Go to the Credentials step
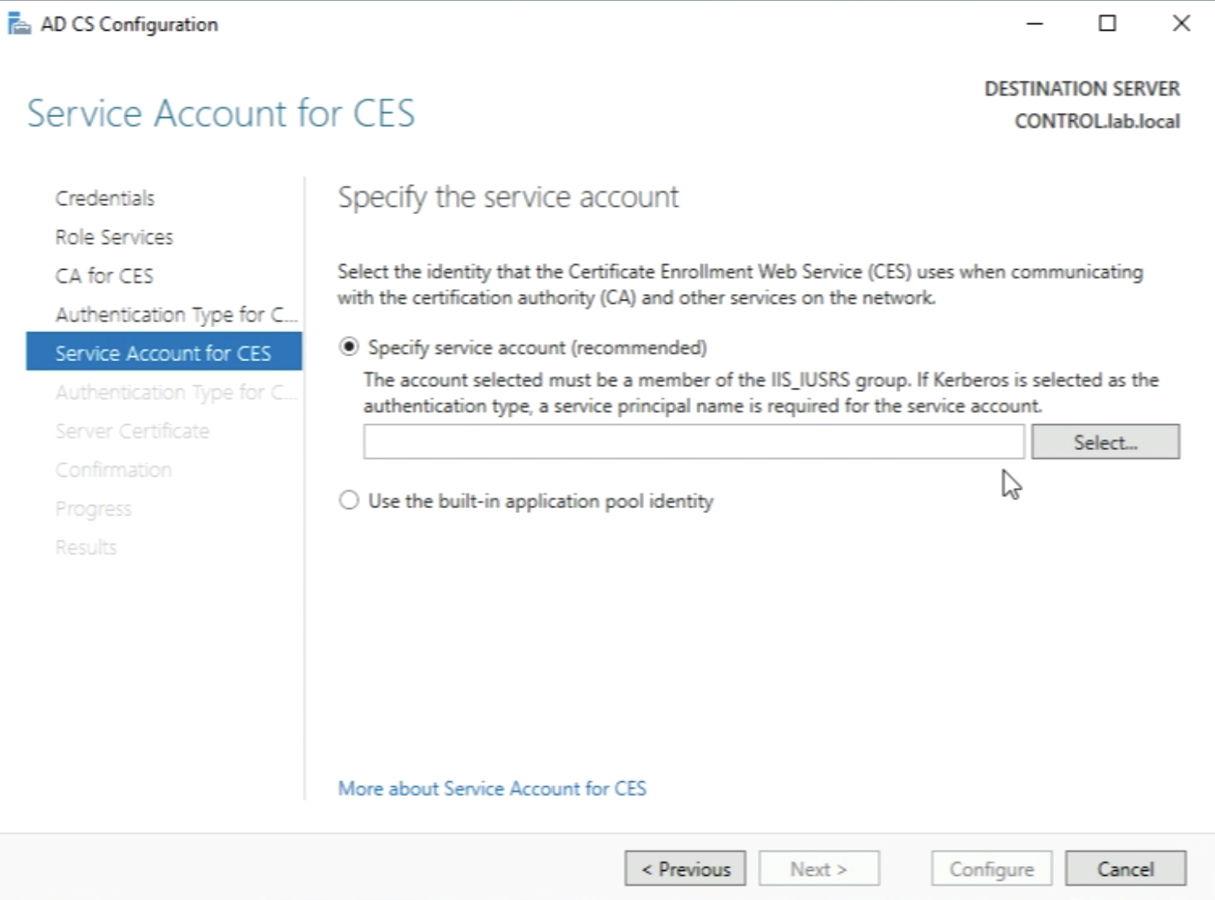This screenshot has width=1215, height=900. [x=105, y=198]
